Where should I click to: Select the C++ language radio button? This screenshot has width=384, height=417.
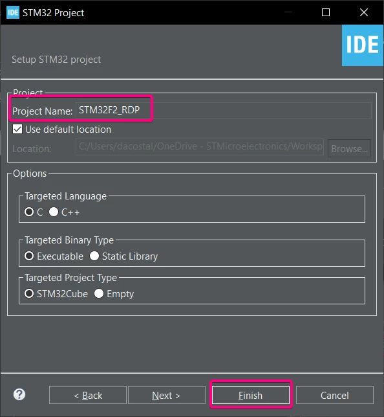tap(54, 212)
